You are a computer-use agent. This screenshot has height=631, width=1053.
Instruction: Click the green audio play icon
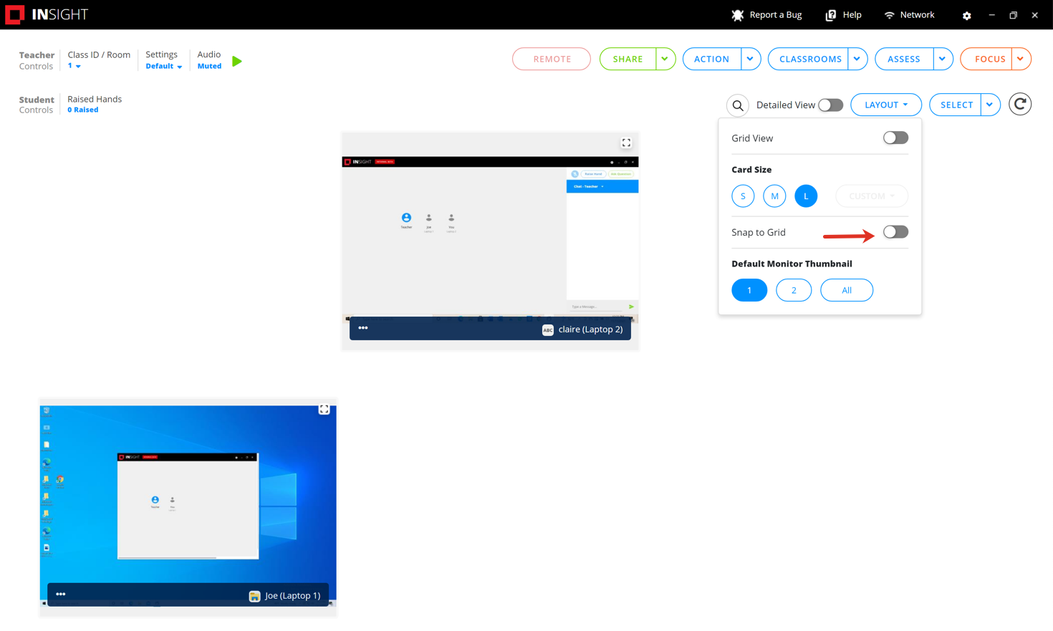[237, 62]
